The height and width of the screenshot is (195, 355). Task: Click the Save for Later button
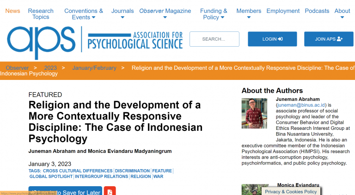point(65,191)
